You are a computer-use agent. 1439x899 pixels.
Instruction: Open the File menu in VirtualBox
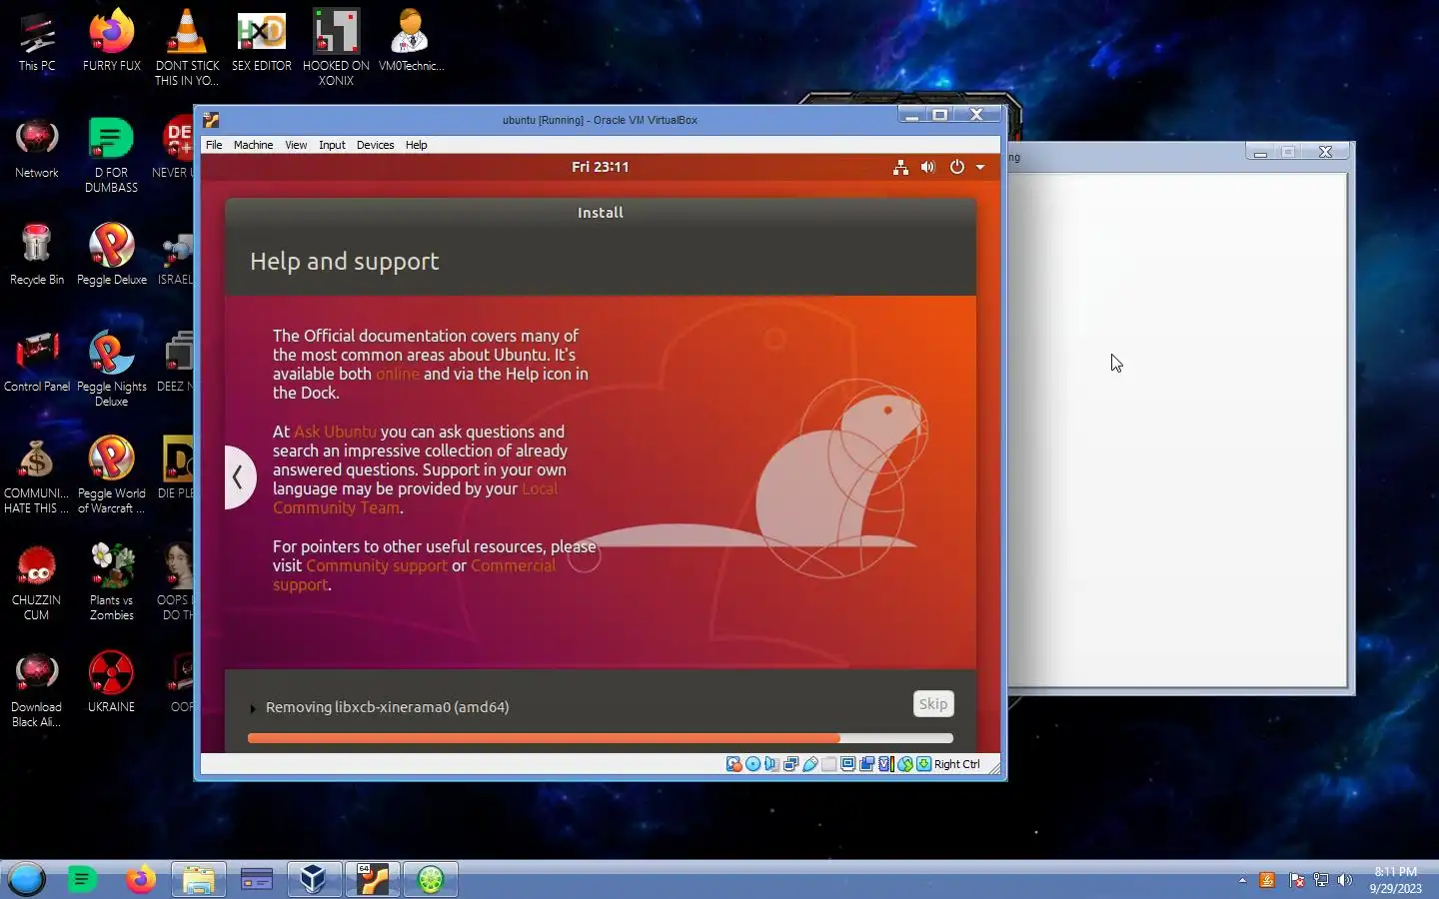pos(214,145)
